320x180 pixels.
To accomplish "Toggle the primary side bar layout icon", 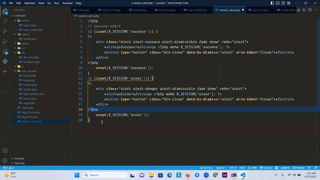I will click(272, 3).
